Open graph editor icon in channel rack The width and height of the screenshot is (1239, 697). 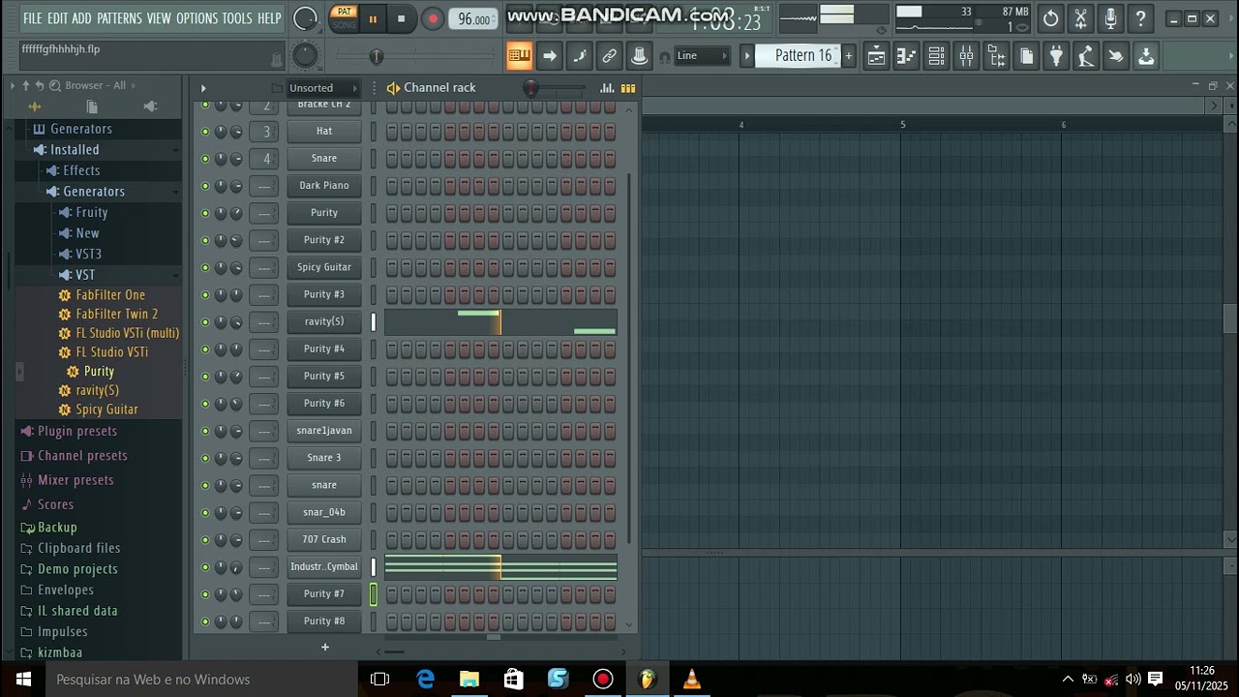coord(607,88)
